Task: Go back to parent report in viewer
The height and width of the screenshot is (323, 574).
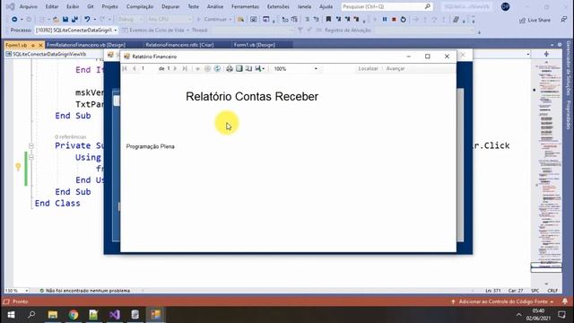Action: coord(197,68)
